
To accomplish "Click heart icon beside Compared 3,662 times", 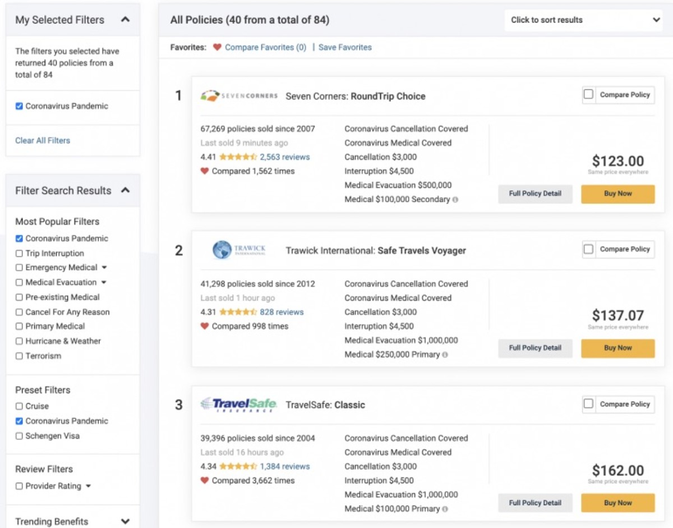I will (205, 480).
